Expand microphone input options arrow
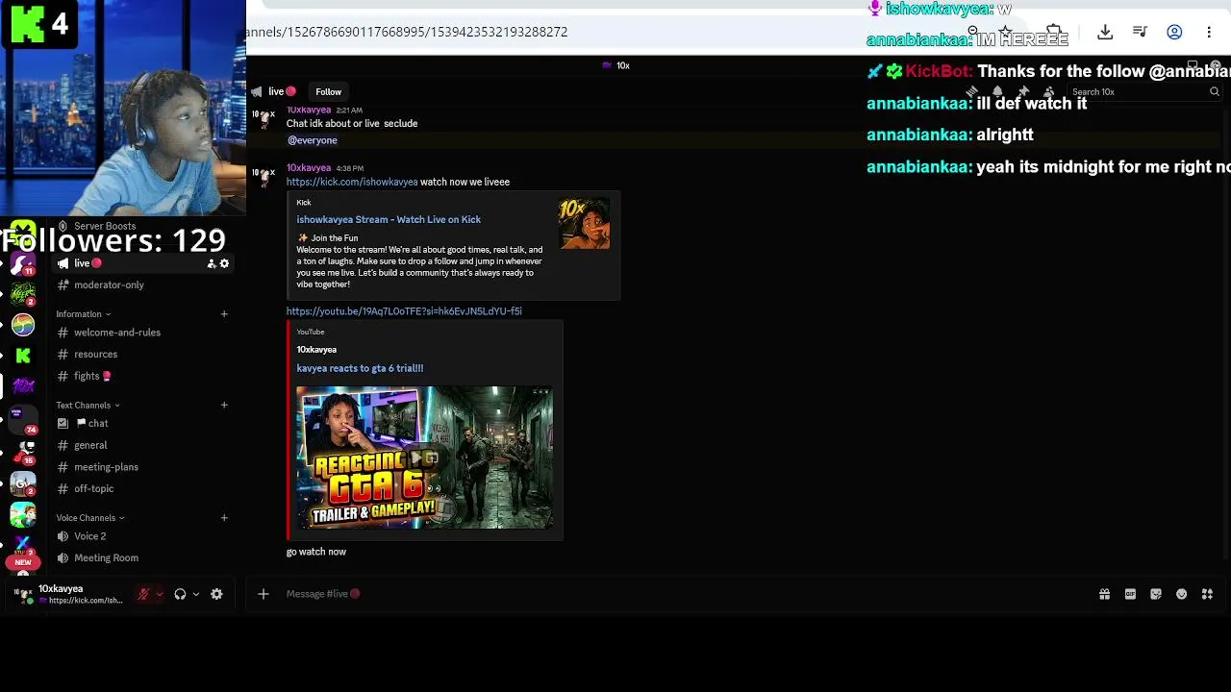This screenshot has width=1231, height=692. click(x=160, y=594)
